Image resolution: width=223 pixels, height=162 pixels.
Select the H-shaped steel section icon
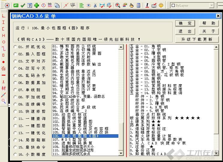[x=4, y=35]
